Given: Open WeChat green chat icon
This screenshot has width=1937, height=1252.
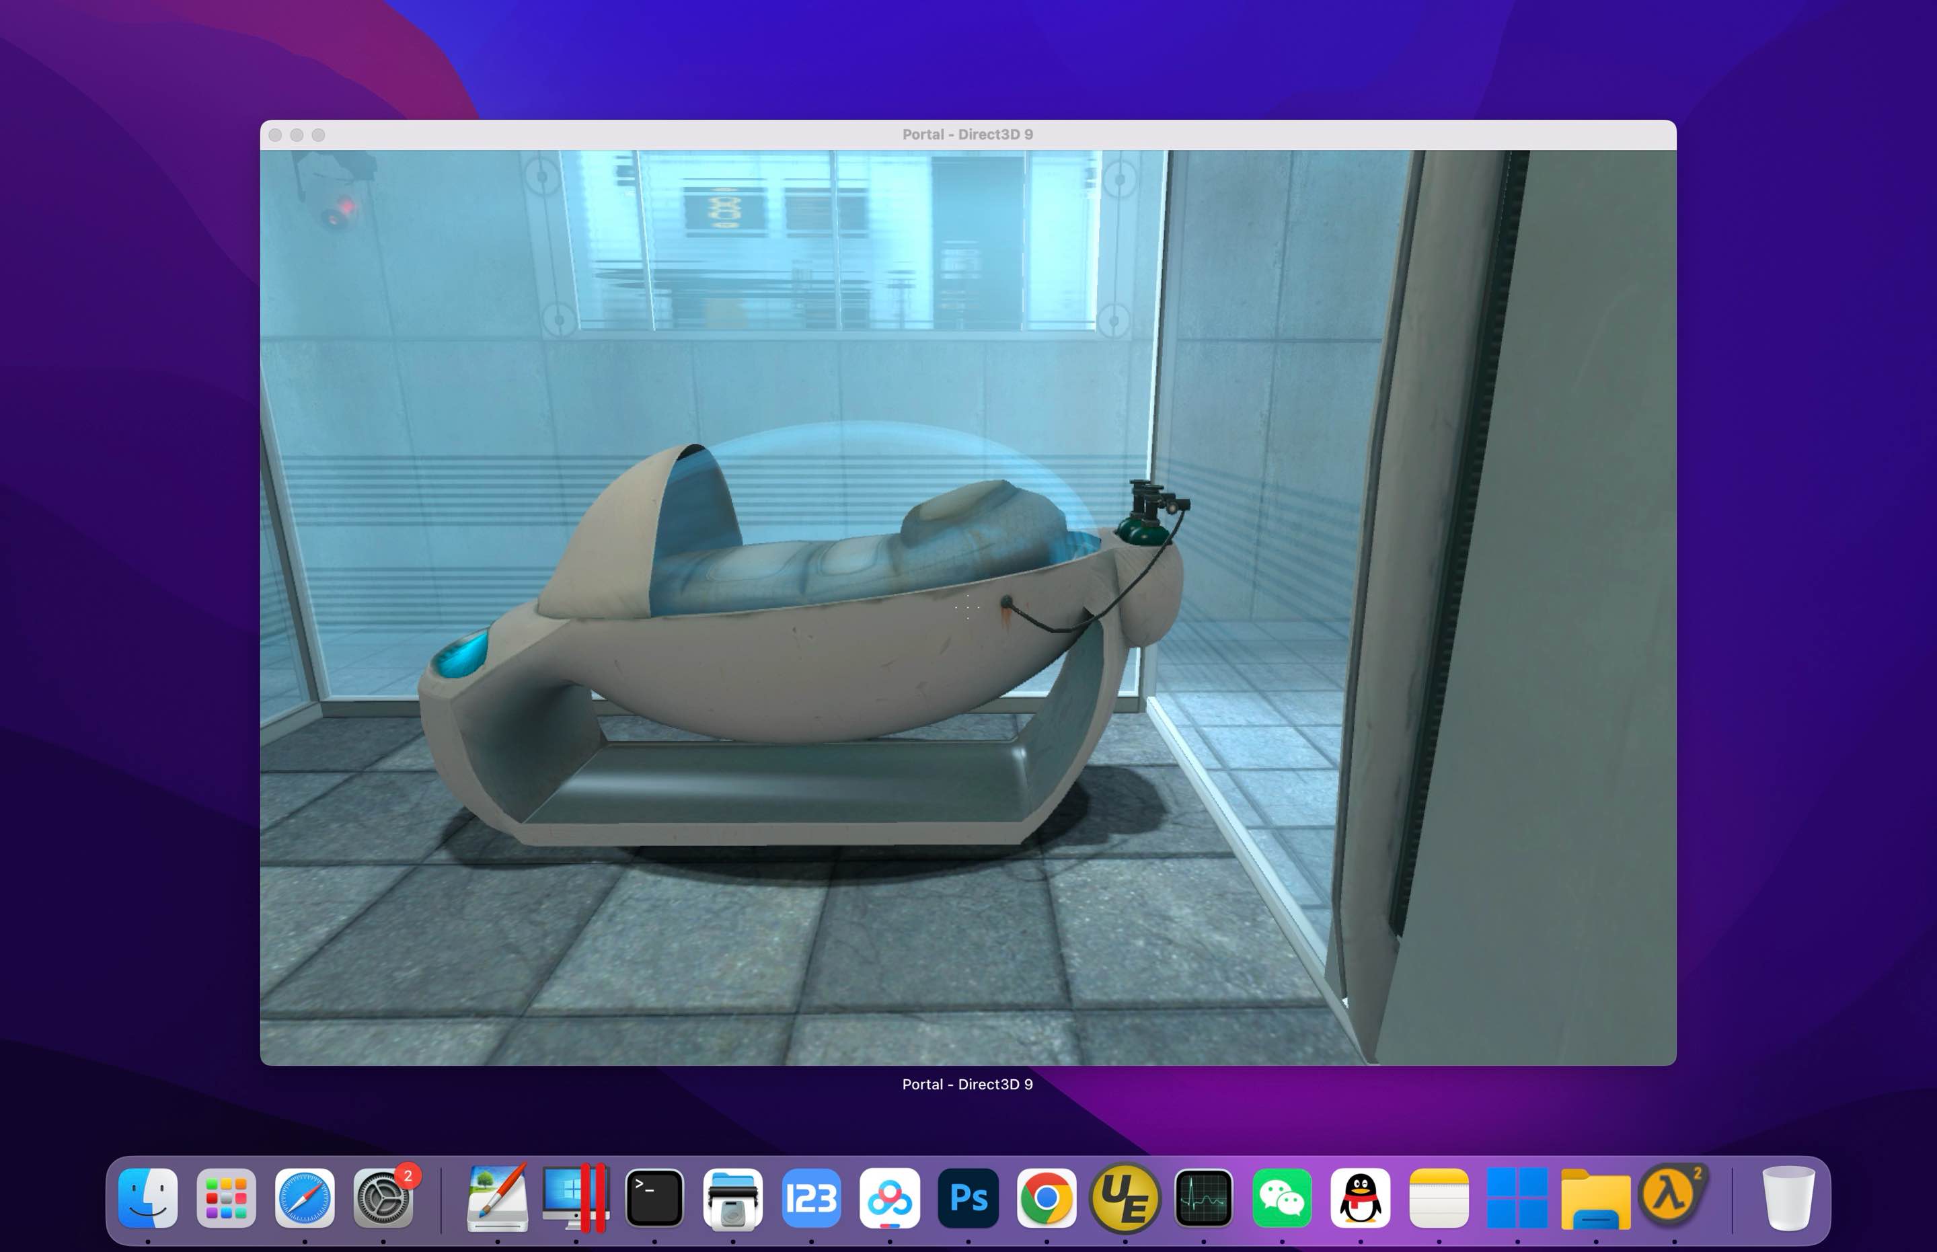Looking at the screenshot, I should (x=1281, y=1198).
